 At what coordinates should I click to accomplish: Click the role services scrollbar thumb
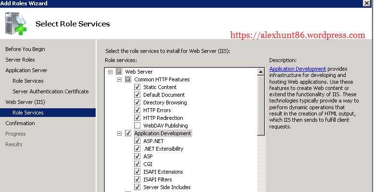[x=261, y=105]
